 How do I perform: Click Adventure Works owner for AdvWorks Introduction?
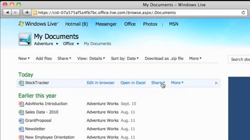[x=102, y=104]
